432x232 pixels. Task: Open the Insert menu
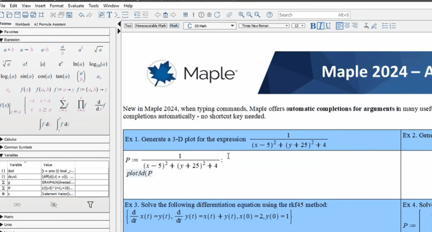click(x=40, y=6)
